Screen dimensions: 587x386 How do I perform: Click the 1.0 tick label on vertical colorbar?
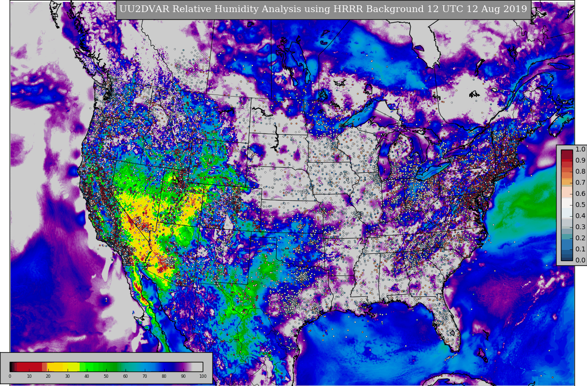(580, 150)
